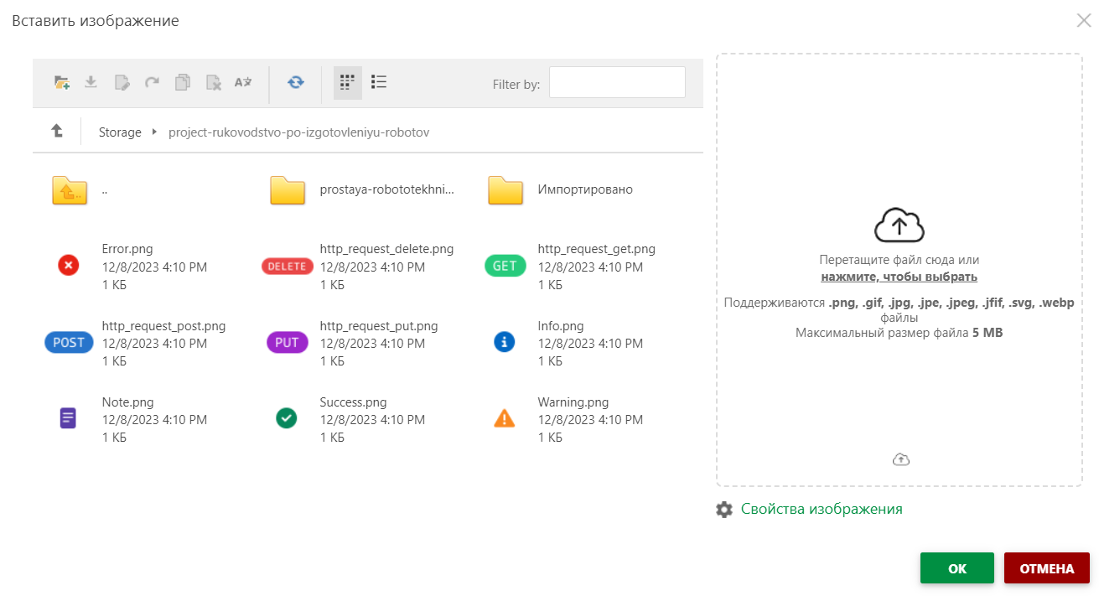
Task: Switch to details list view
Action: 379,82
